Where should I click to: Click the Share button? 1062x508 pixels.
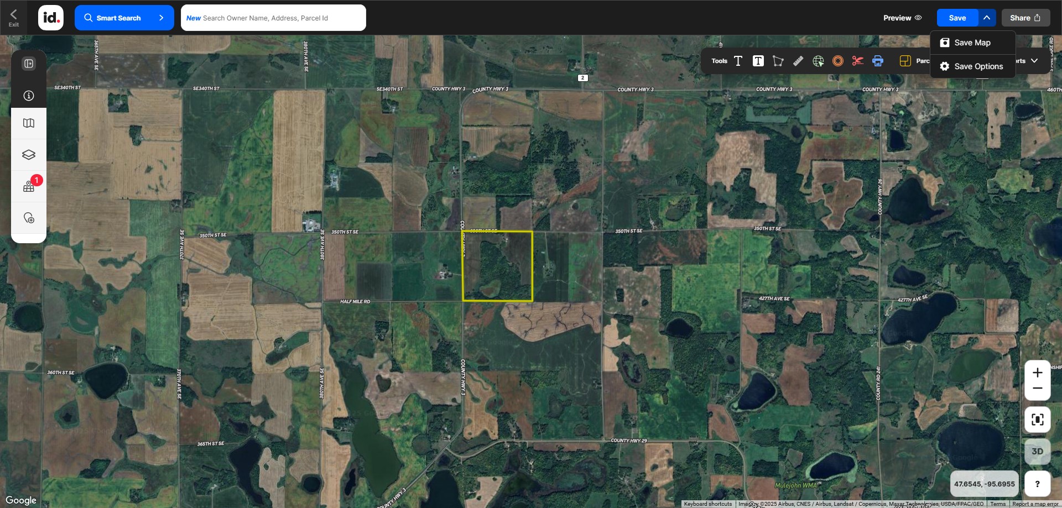tap(1025, 18)
